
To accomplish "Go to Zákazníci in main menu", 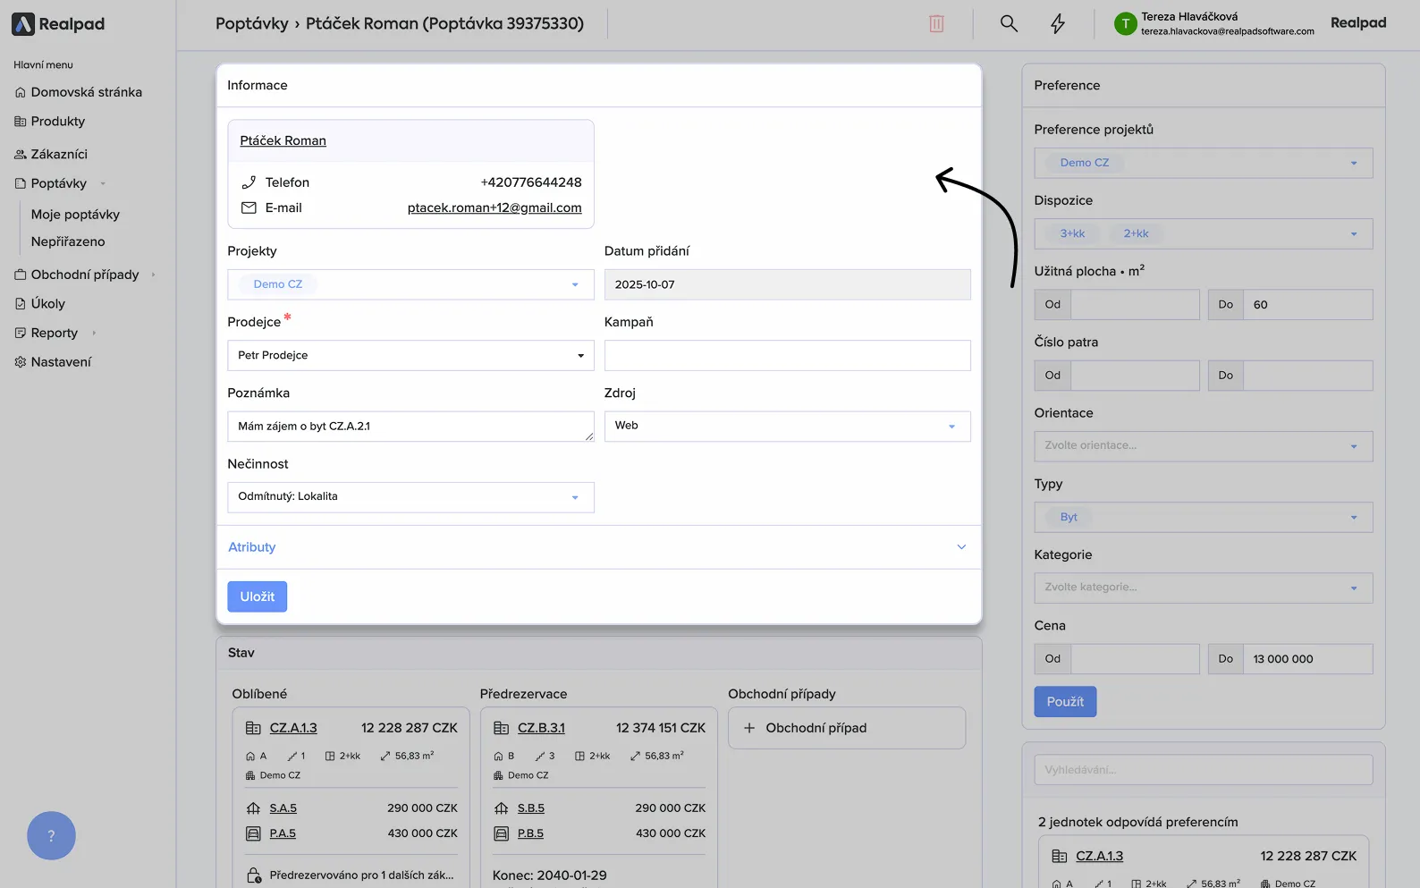I will [x=59, y=154].
